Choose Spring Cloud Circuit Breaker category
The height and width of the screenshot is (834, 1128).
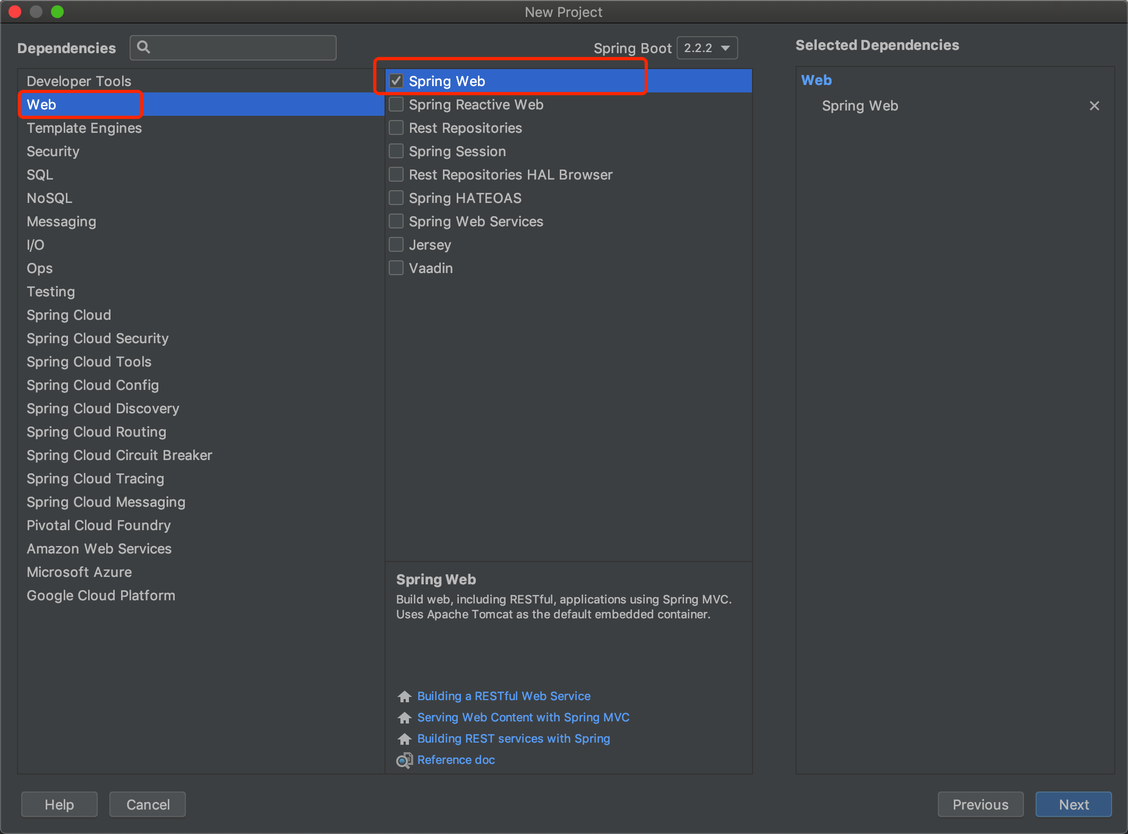coord(201,455)
